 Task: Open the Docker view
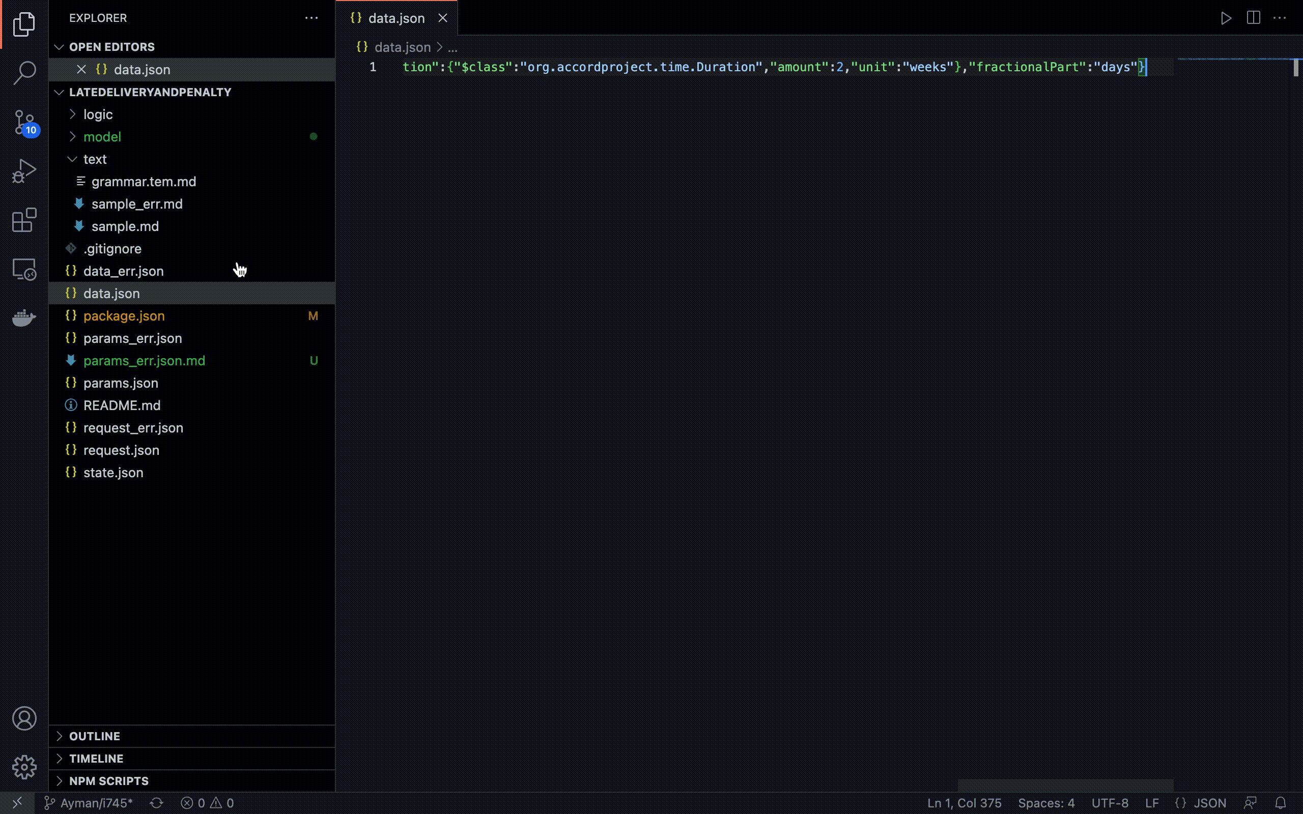point(24,318)
